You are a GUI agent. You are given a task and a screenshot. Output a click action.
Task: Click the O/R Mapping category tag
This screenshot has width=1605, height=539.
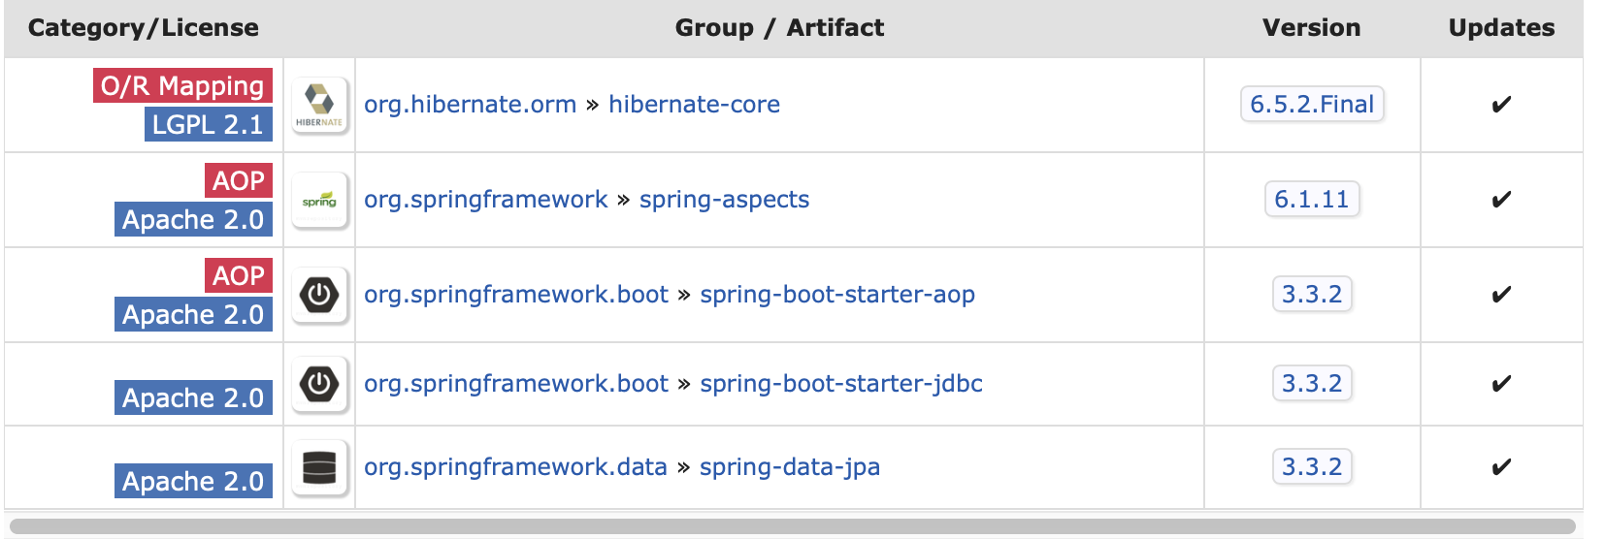(x=182, y=86)
